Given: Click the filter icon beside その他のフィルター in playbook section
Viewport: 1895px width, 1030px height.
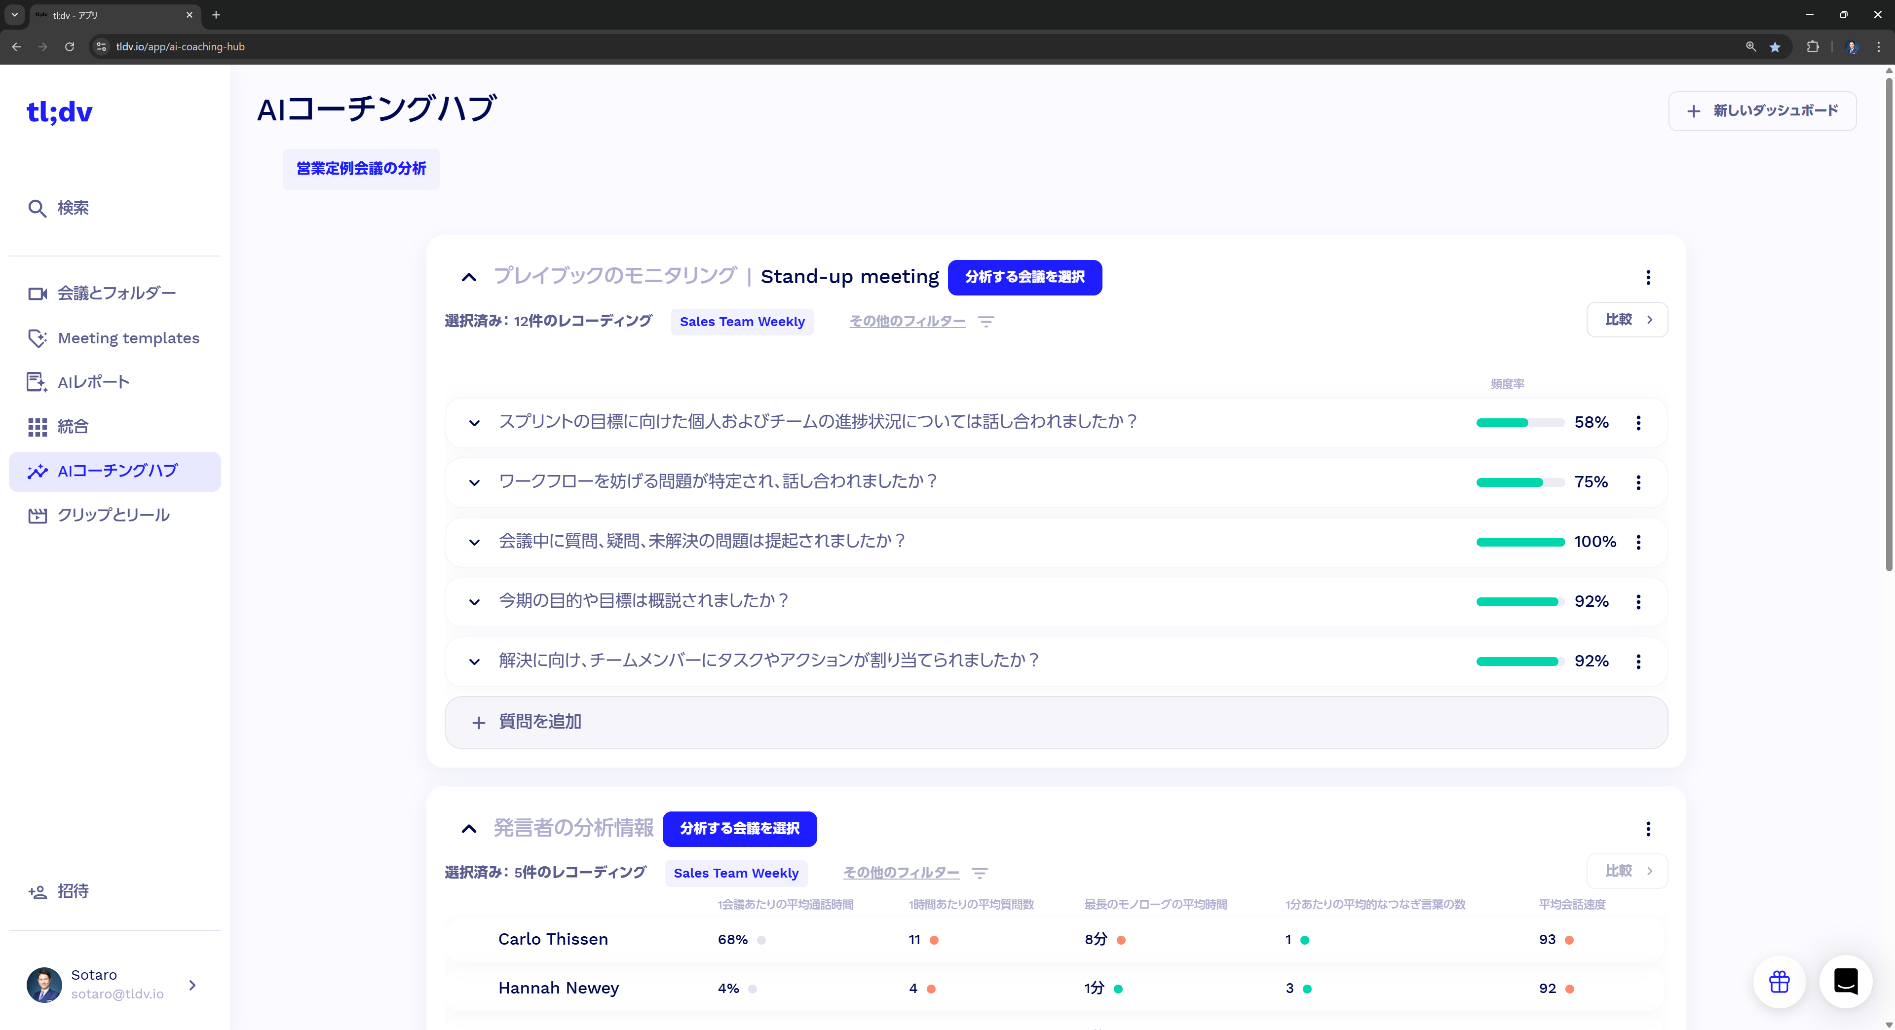Looking at the screenshot, I should [x=986, y=321].
